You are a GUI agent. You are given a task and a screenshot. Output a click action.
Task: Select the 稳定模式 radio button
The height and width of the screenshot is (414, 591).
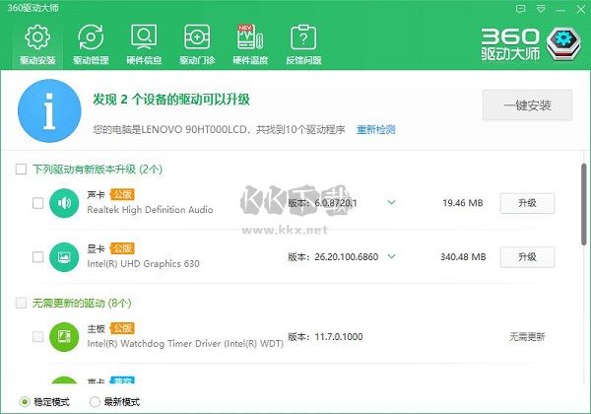(25, 402)
